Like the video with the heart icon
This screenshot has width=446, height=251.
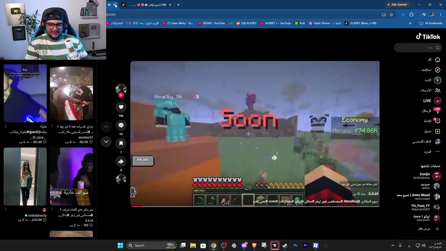[x=121, y=107]
